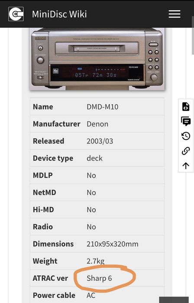Open the discussion comments icon

(186, 121)
